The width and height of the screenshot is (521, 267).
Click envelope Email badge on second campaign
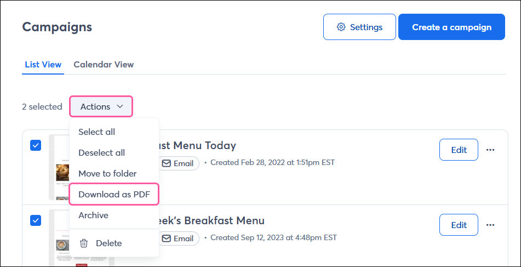[179, 238]
